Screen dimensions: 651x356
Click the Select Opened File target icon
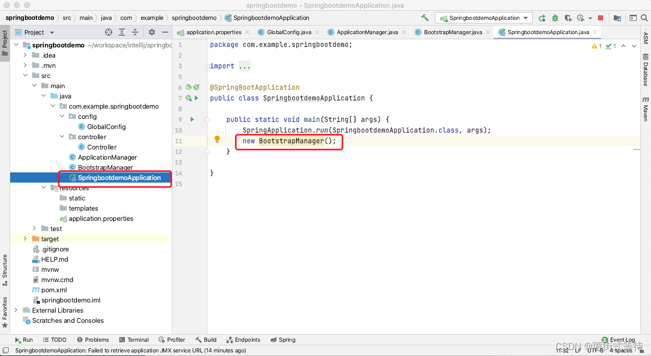109,32
